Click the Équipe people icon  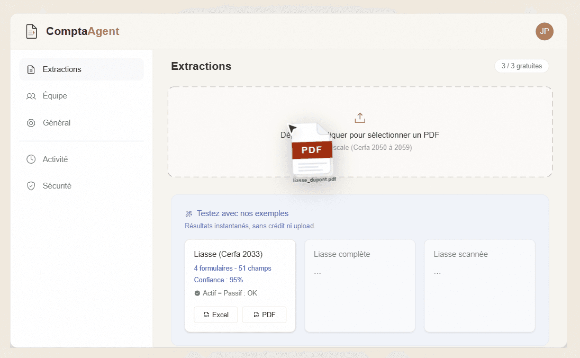point(31,96)
